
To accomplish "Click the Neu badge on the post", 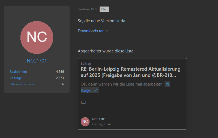I will [x=104, y=9].
